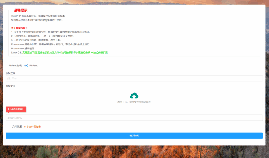Focus the 版权注释 copyright comment field
269x158 pixels.
point(134,78)
